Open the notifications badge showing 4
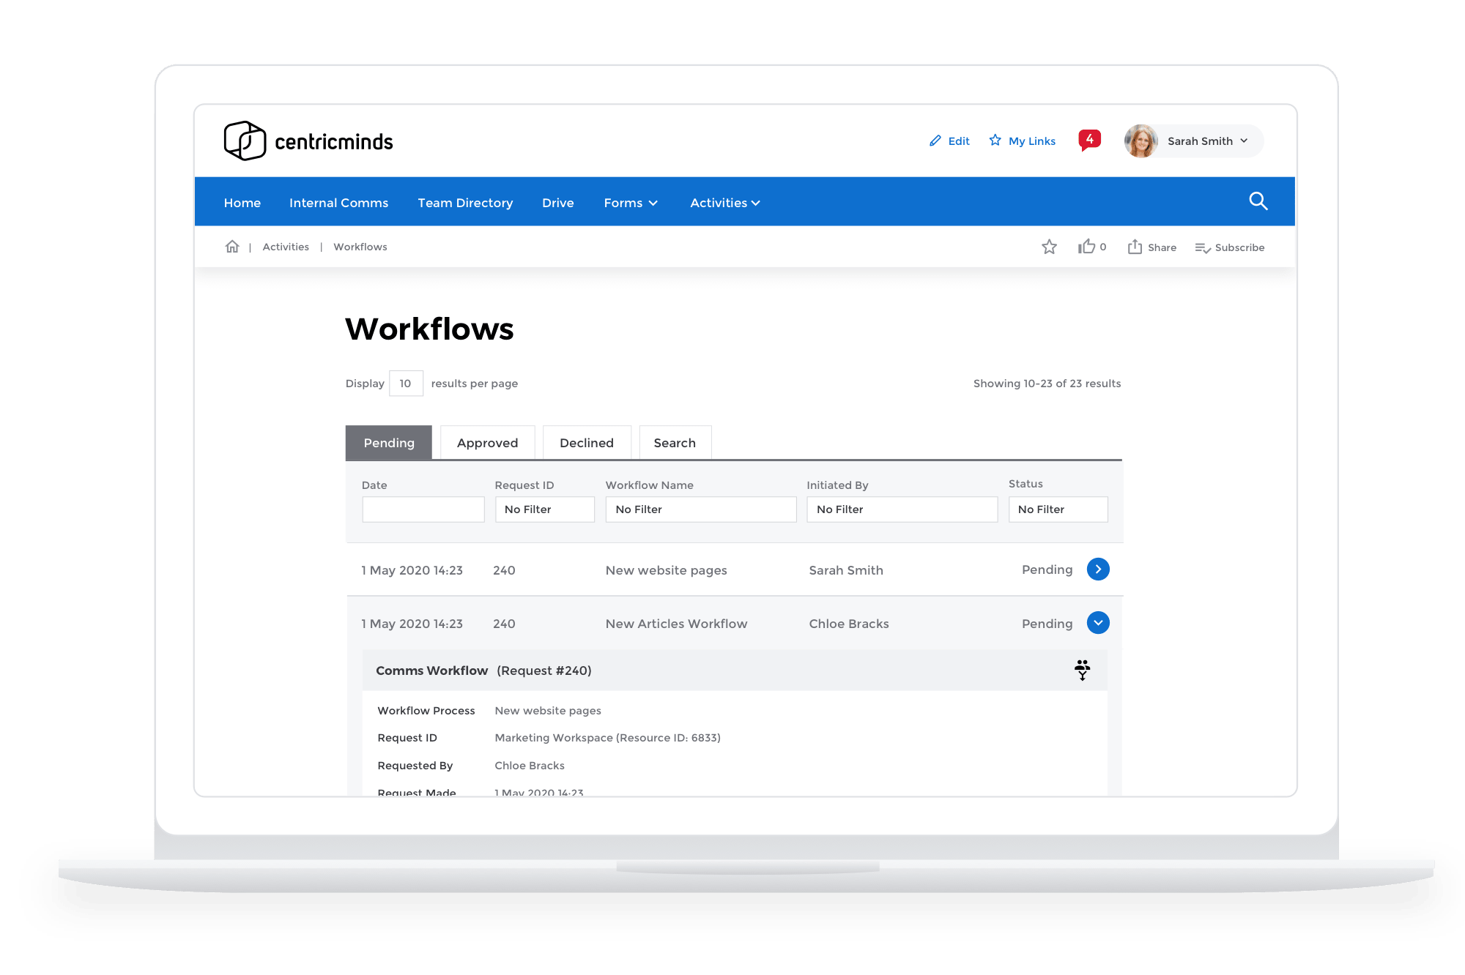The height and width of the screenshot is (975, 1465). coord(1088,139)
